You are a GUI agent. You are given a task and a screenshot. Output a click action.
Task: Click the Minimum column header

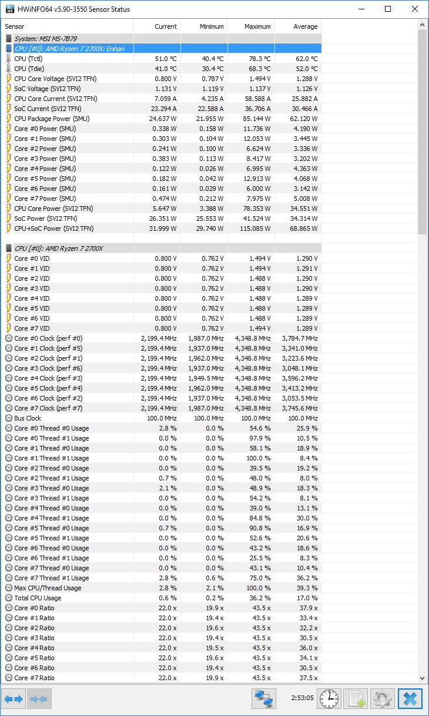pyautogui.click(x=204, y=26)
